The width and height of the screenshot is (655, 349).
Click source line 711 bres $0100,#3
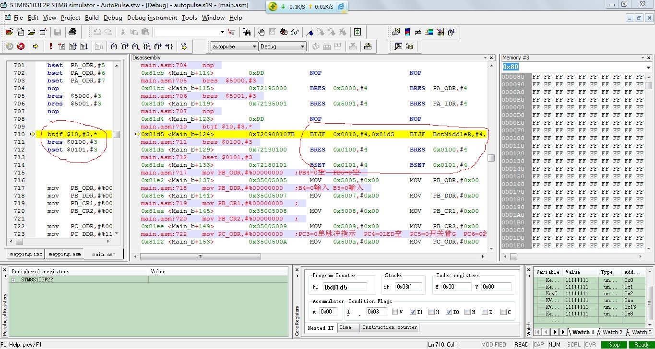tap(72, 142)
